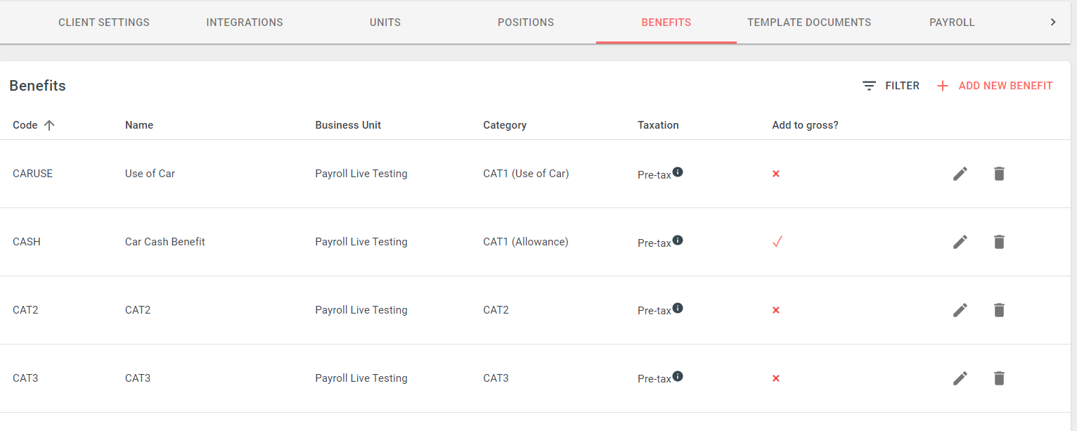Image resolution: width=1077 pixels, height=431 pixels.
Task: Show Pre-tax info for Use of Car
Action: pos(678,172)
